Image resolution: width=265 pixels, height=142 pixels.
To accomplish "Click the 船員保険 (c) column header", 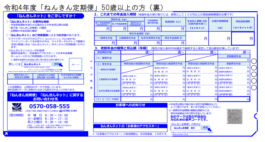I will click(174, 22).
